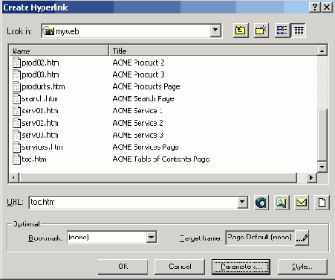Viewport: 335px width, 280px height.
Task: Select a file on your computer icon
Action: [282, 203]
